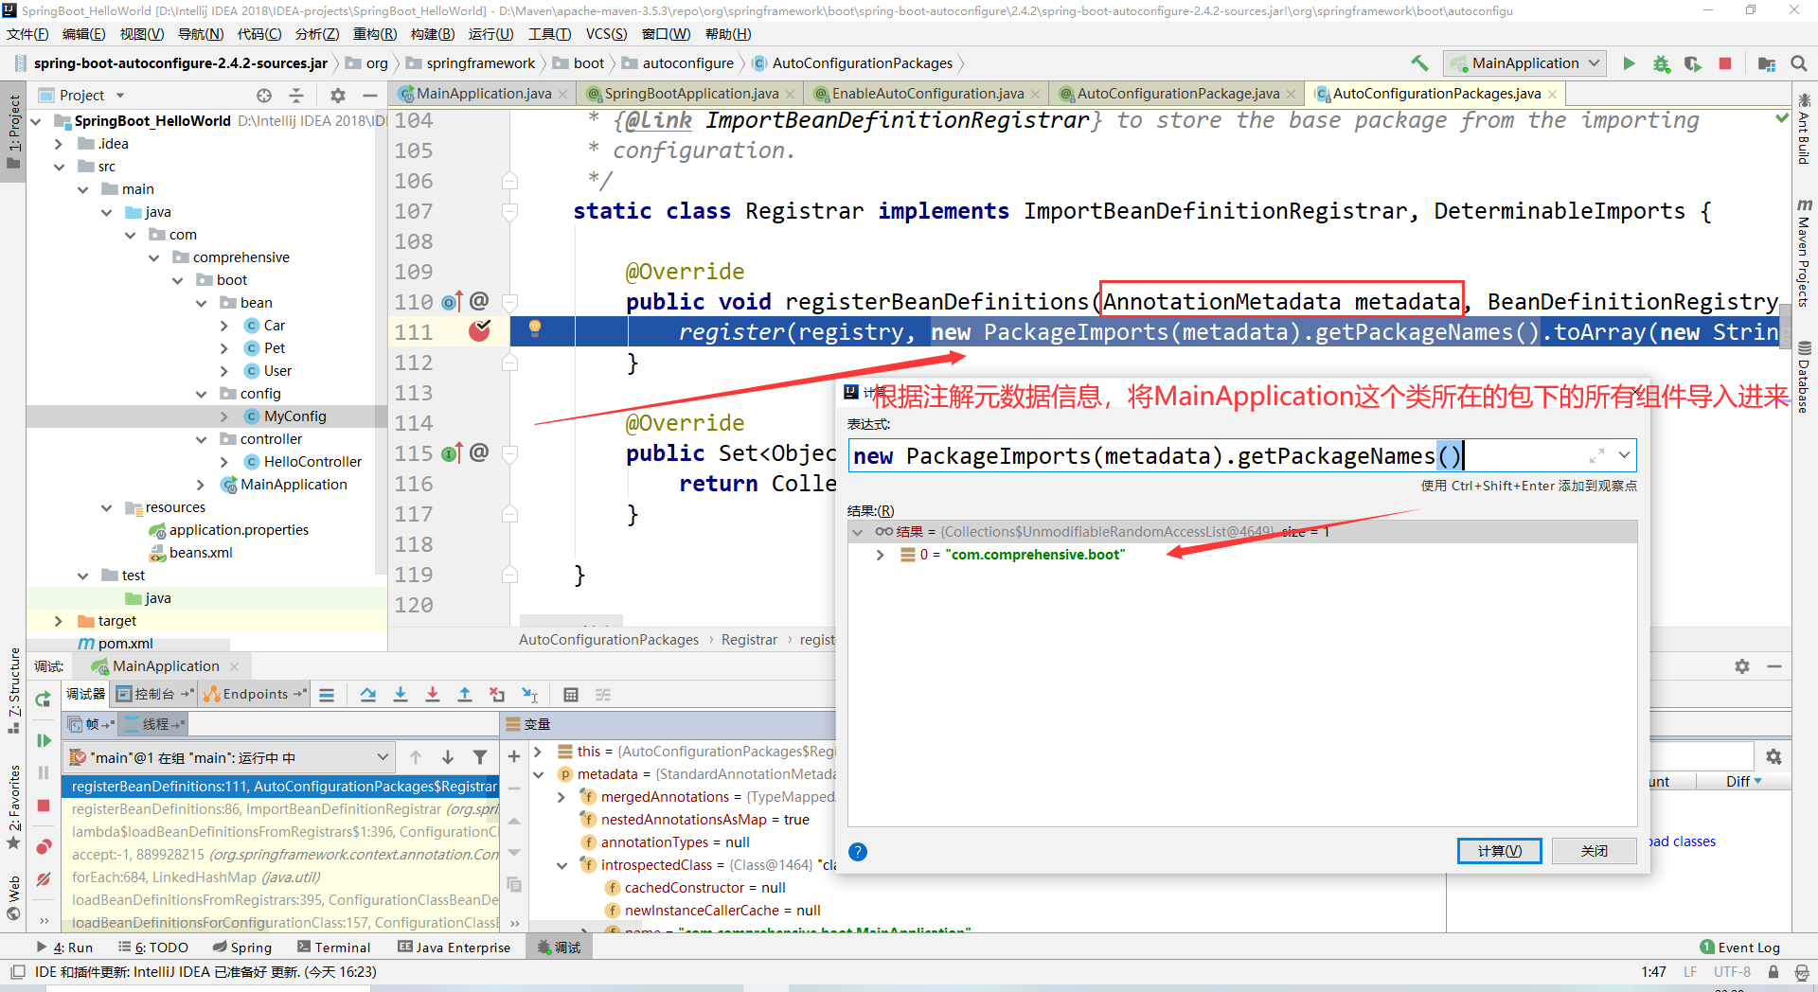Expand the 'this' variable node

tap(538, 752)
